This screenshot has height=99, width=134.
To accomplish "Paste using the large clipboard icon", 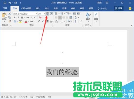I will (5, 15).
